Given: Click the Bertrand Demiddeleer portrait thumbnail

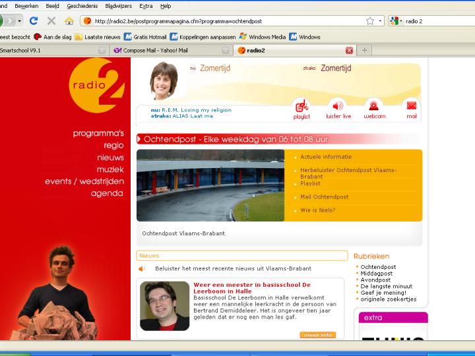Looking at the screenshot, I should click(x=164, y=306).
